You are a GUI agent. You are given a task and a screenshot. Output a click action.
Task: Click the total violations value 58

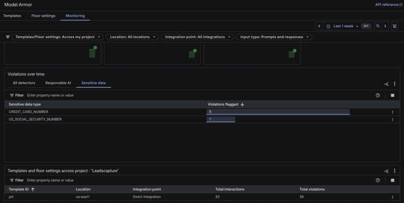coord(301,197)
